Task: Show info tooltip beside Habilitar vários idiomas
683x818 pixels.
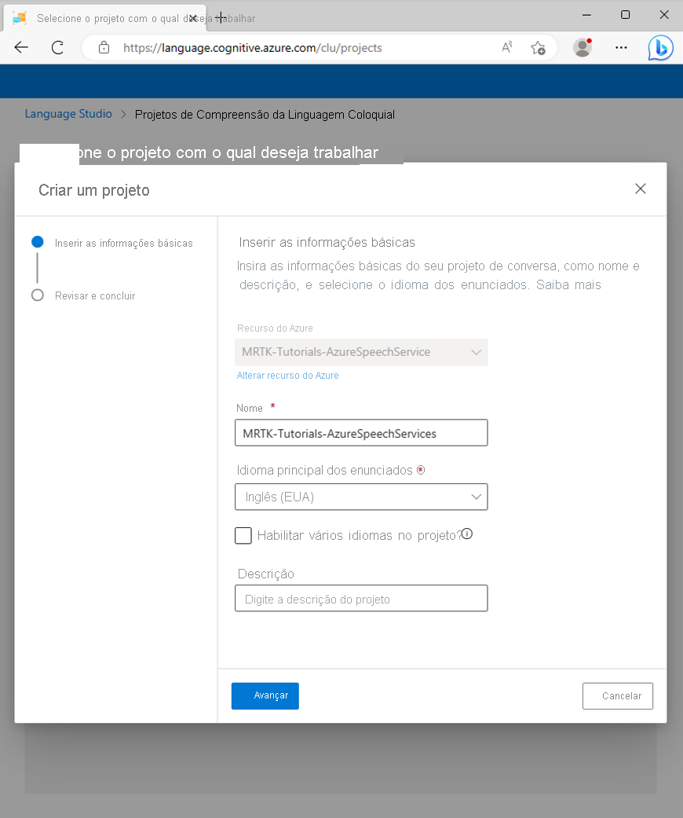Action: 467,534
